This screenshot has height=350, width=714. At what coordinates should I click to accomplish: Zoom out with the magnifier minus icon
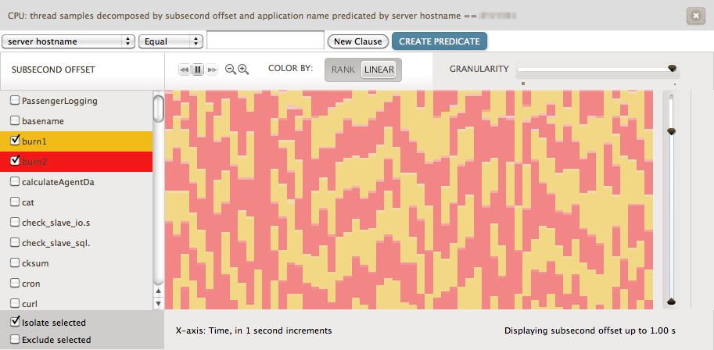[231, 70]
